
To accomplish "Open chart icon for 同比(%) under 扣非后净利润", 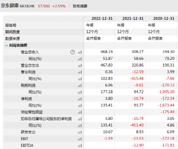I will pyautogui.click(x=80, y=126).
